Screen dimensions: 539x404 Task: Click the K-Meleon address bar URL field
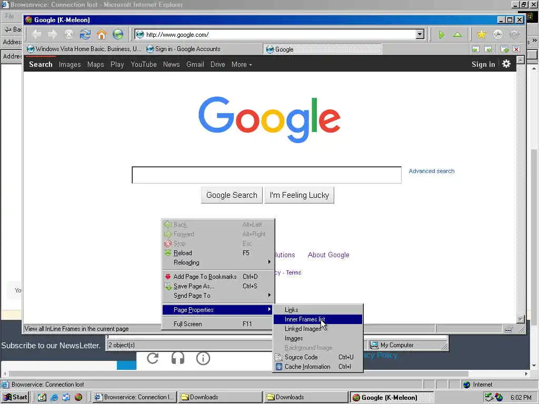click(x=275, y=34)
